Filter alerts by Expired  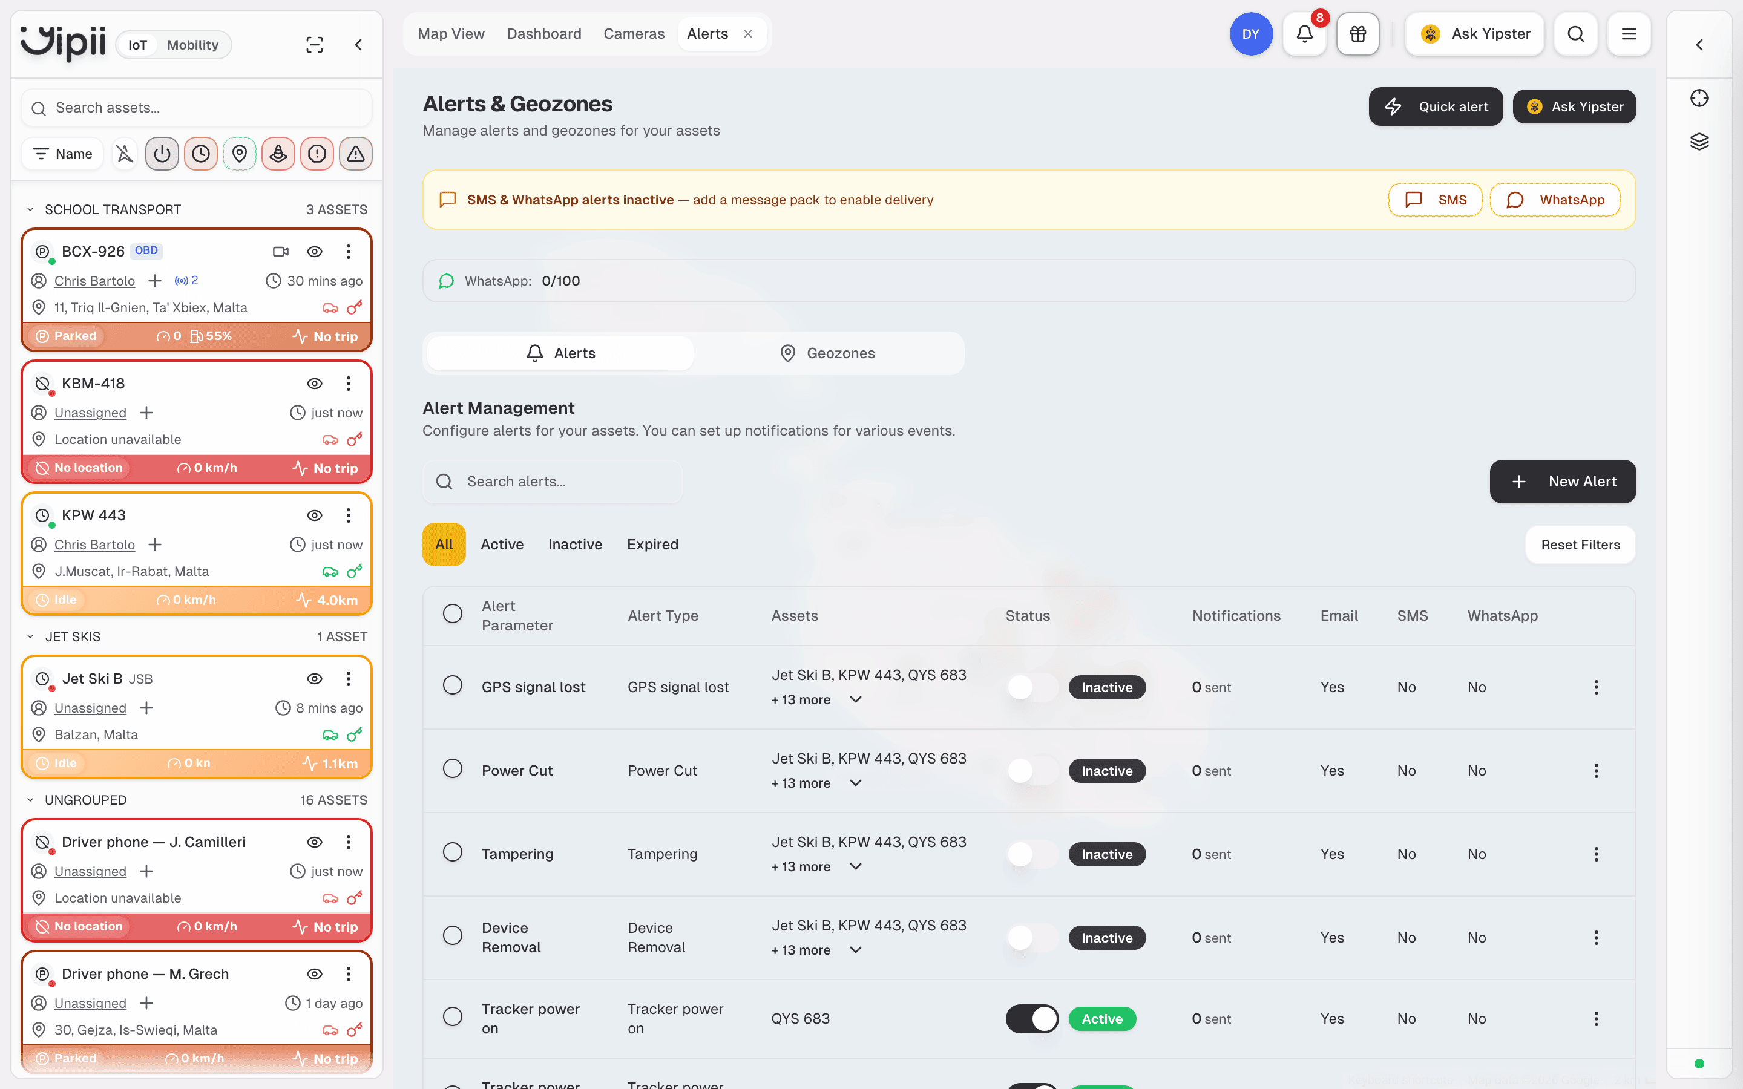click(652, 544)
